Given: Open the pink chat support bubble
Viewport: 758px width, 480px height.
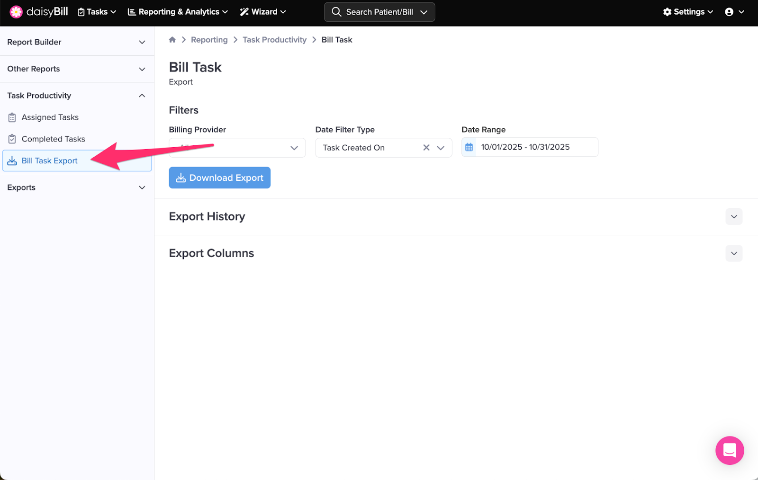Looking at the screenshot, I should [x=729, y=450].
